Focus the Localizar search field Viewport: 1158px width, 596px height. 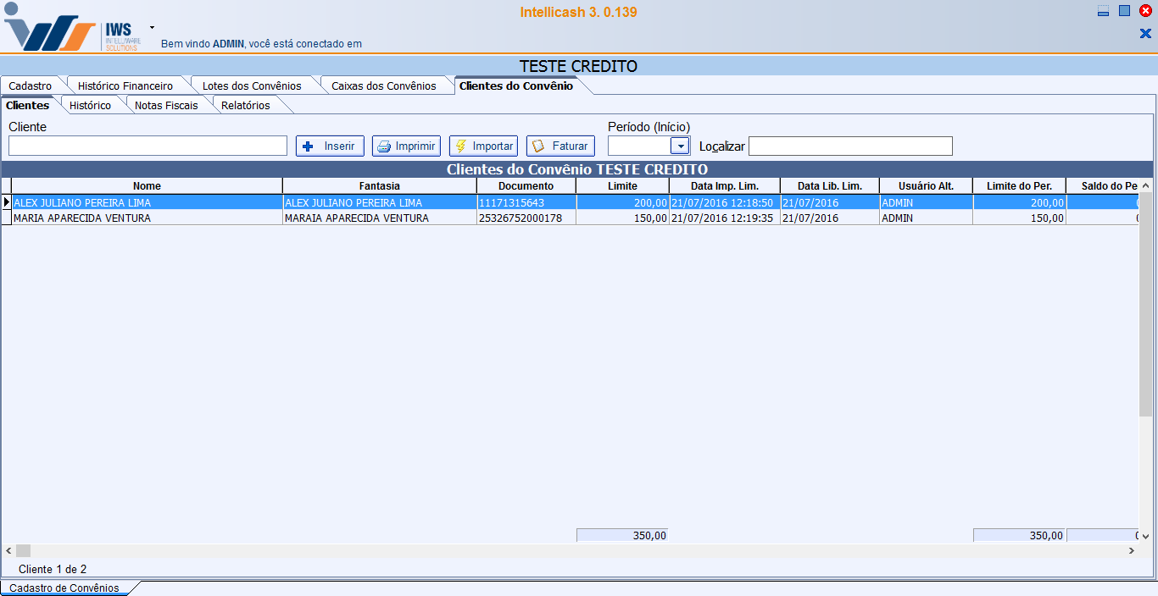click(849, 146)
